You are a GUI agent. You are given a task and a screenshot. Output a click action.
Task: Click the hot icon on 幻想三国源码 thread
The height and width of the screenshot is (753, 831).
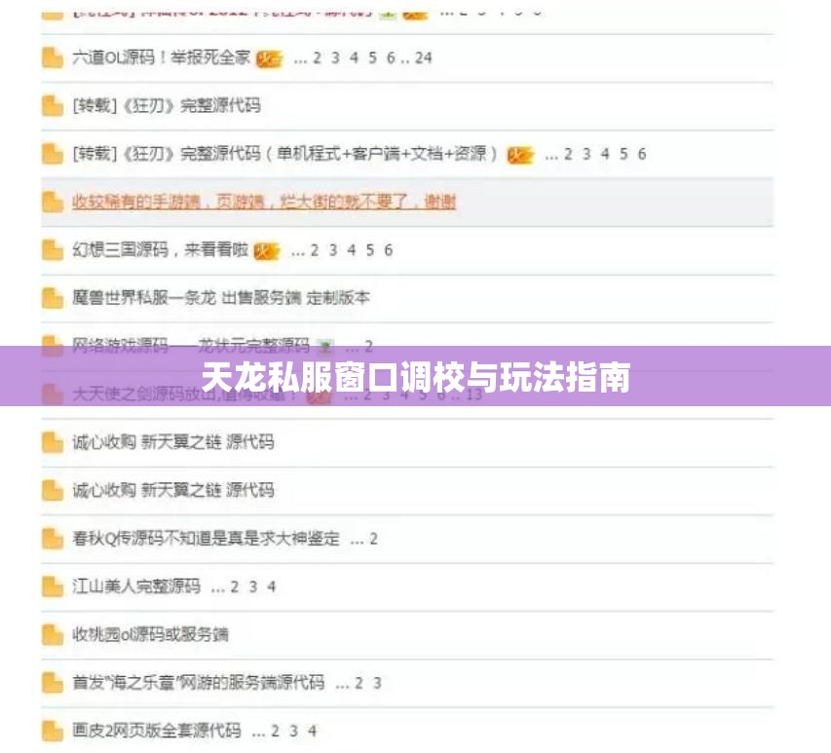(268, 250)
